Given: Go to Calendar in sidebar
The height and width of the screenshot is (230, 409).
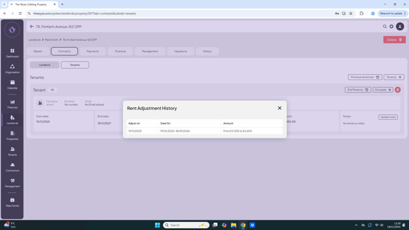Looking at the screenshot, I should click(x=12, y=84).
